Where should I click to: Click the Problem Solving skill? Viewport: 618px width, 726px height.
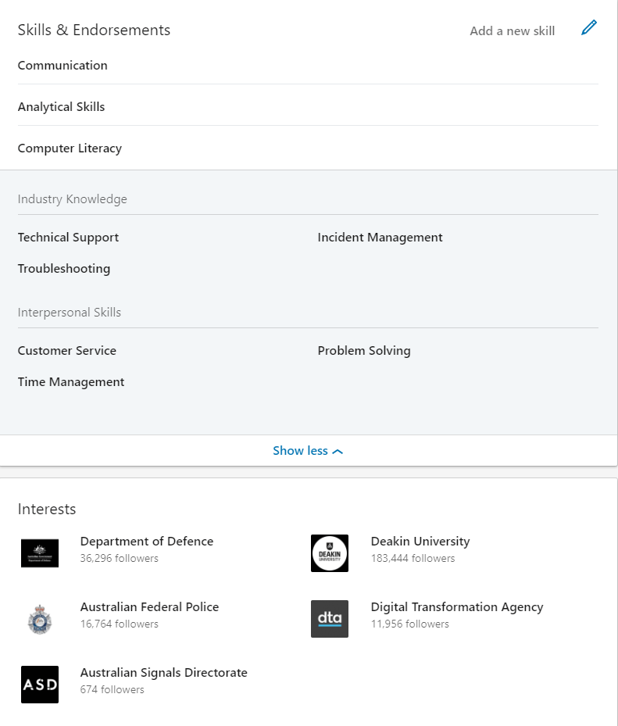click(364, 351)
